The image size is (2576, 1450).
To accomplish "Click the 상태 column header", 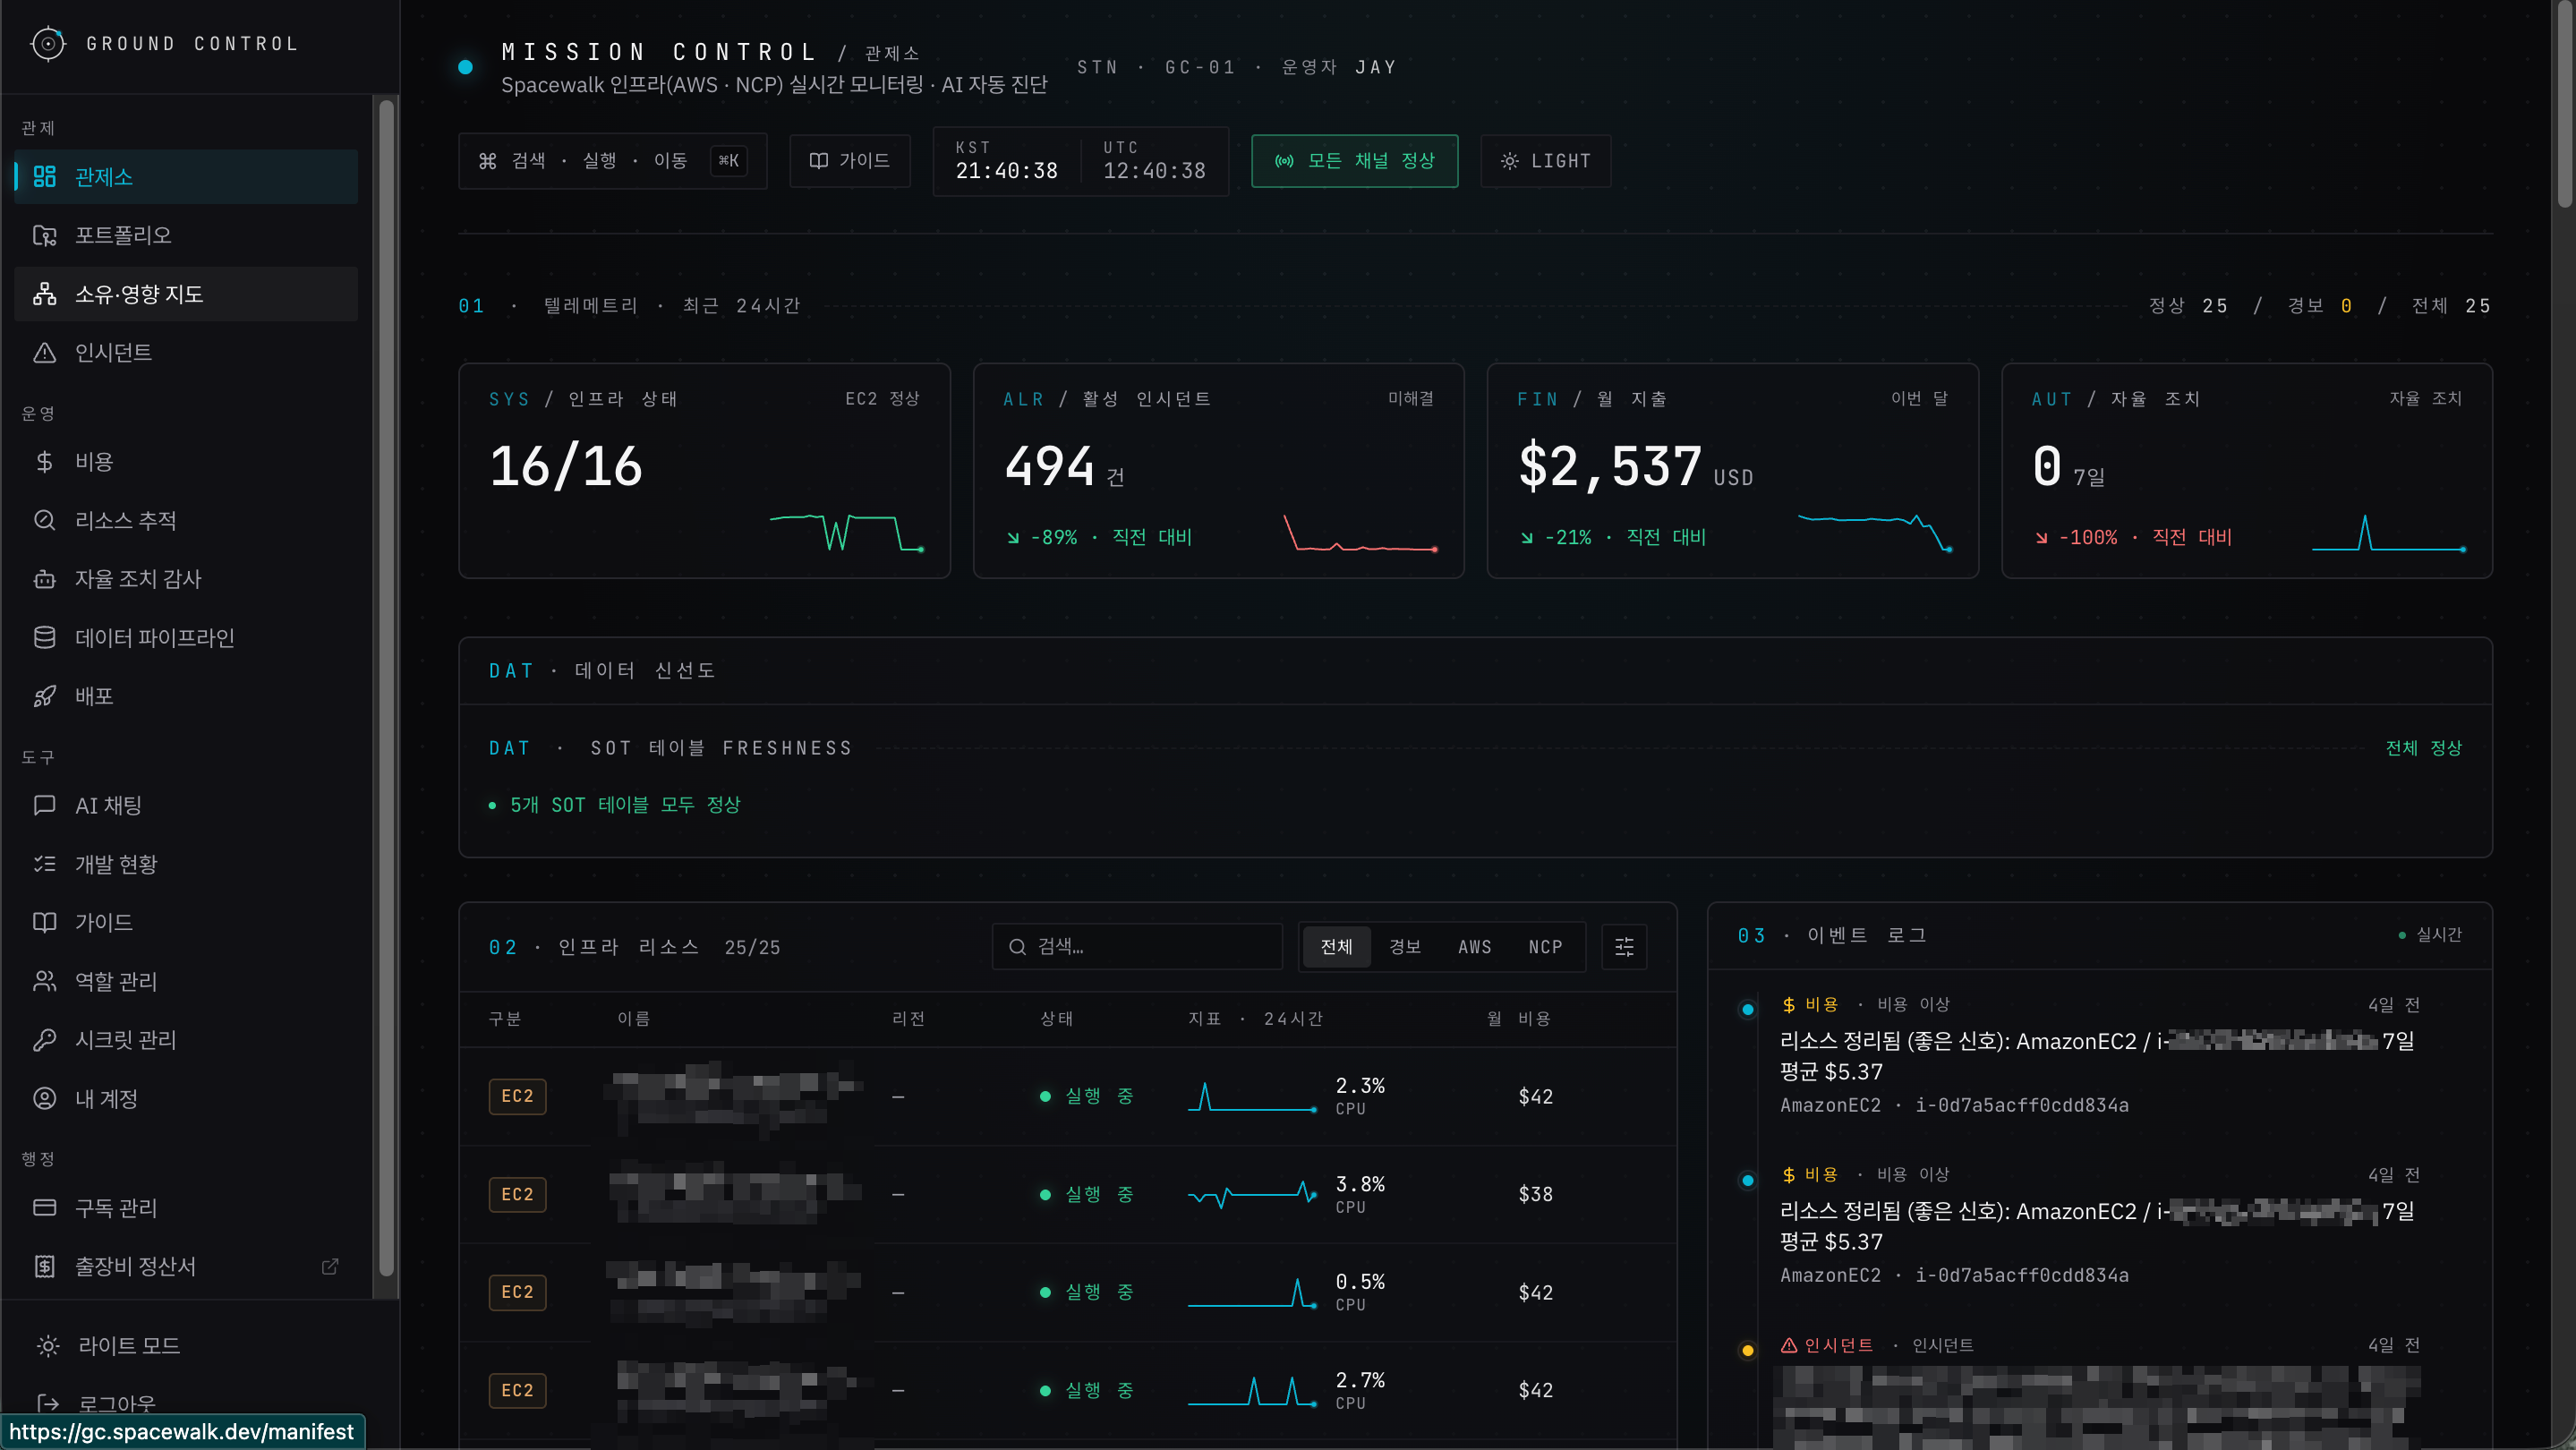I will (1056, 1018).
